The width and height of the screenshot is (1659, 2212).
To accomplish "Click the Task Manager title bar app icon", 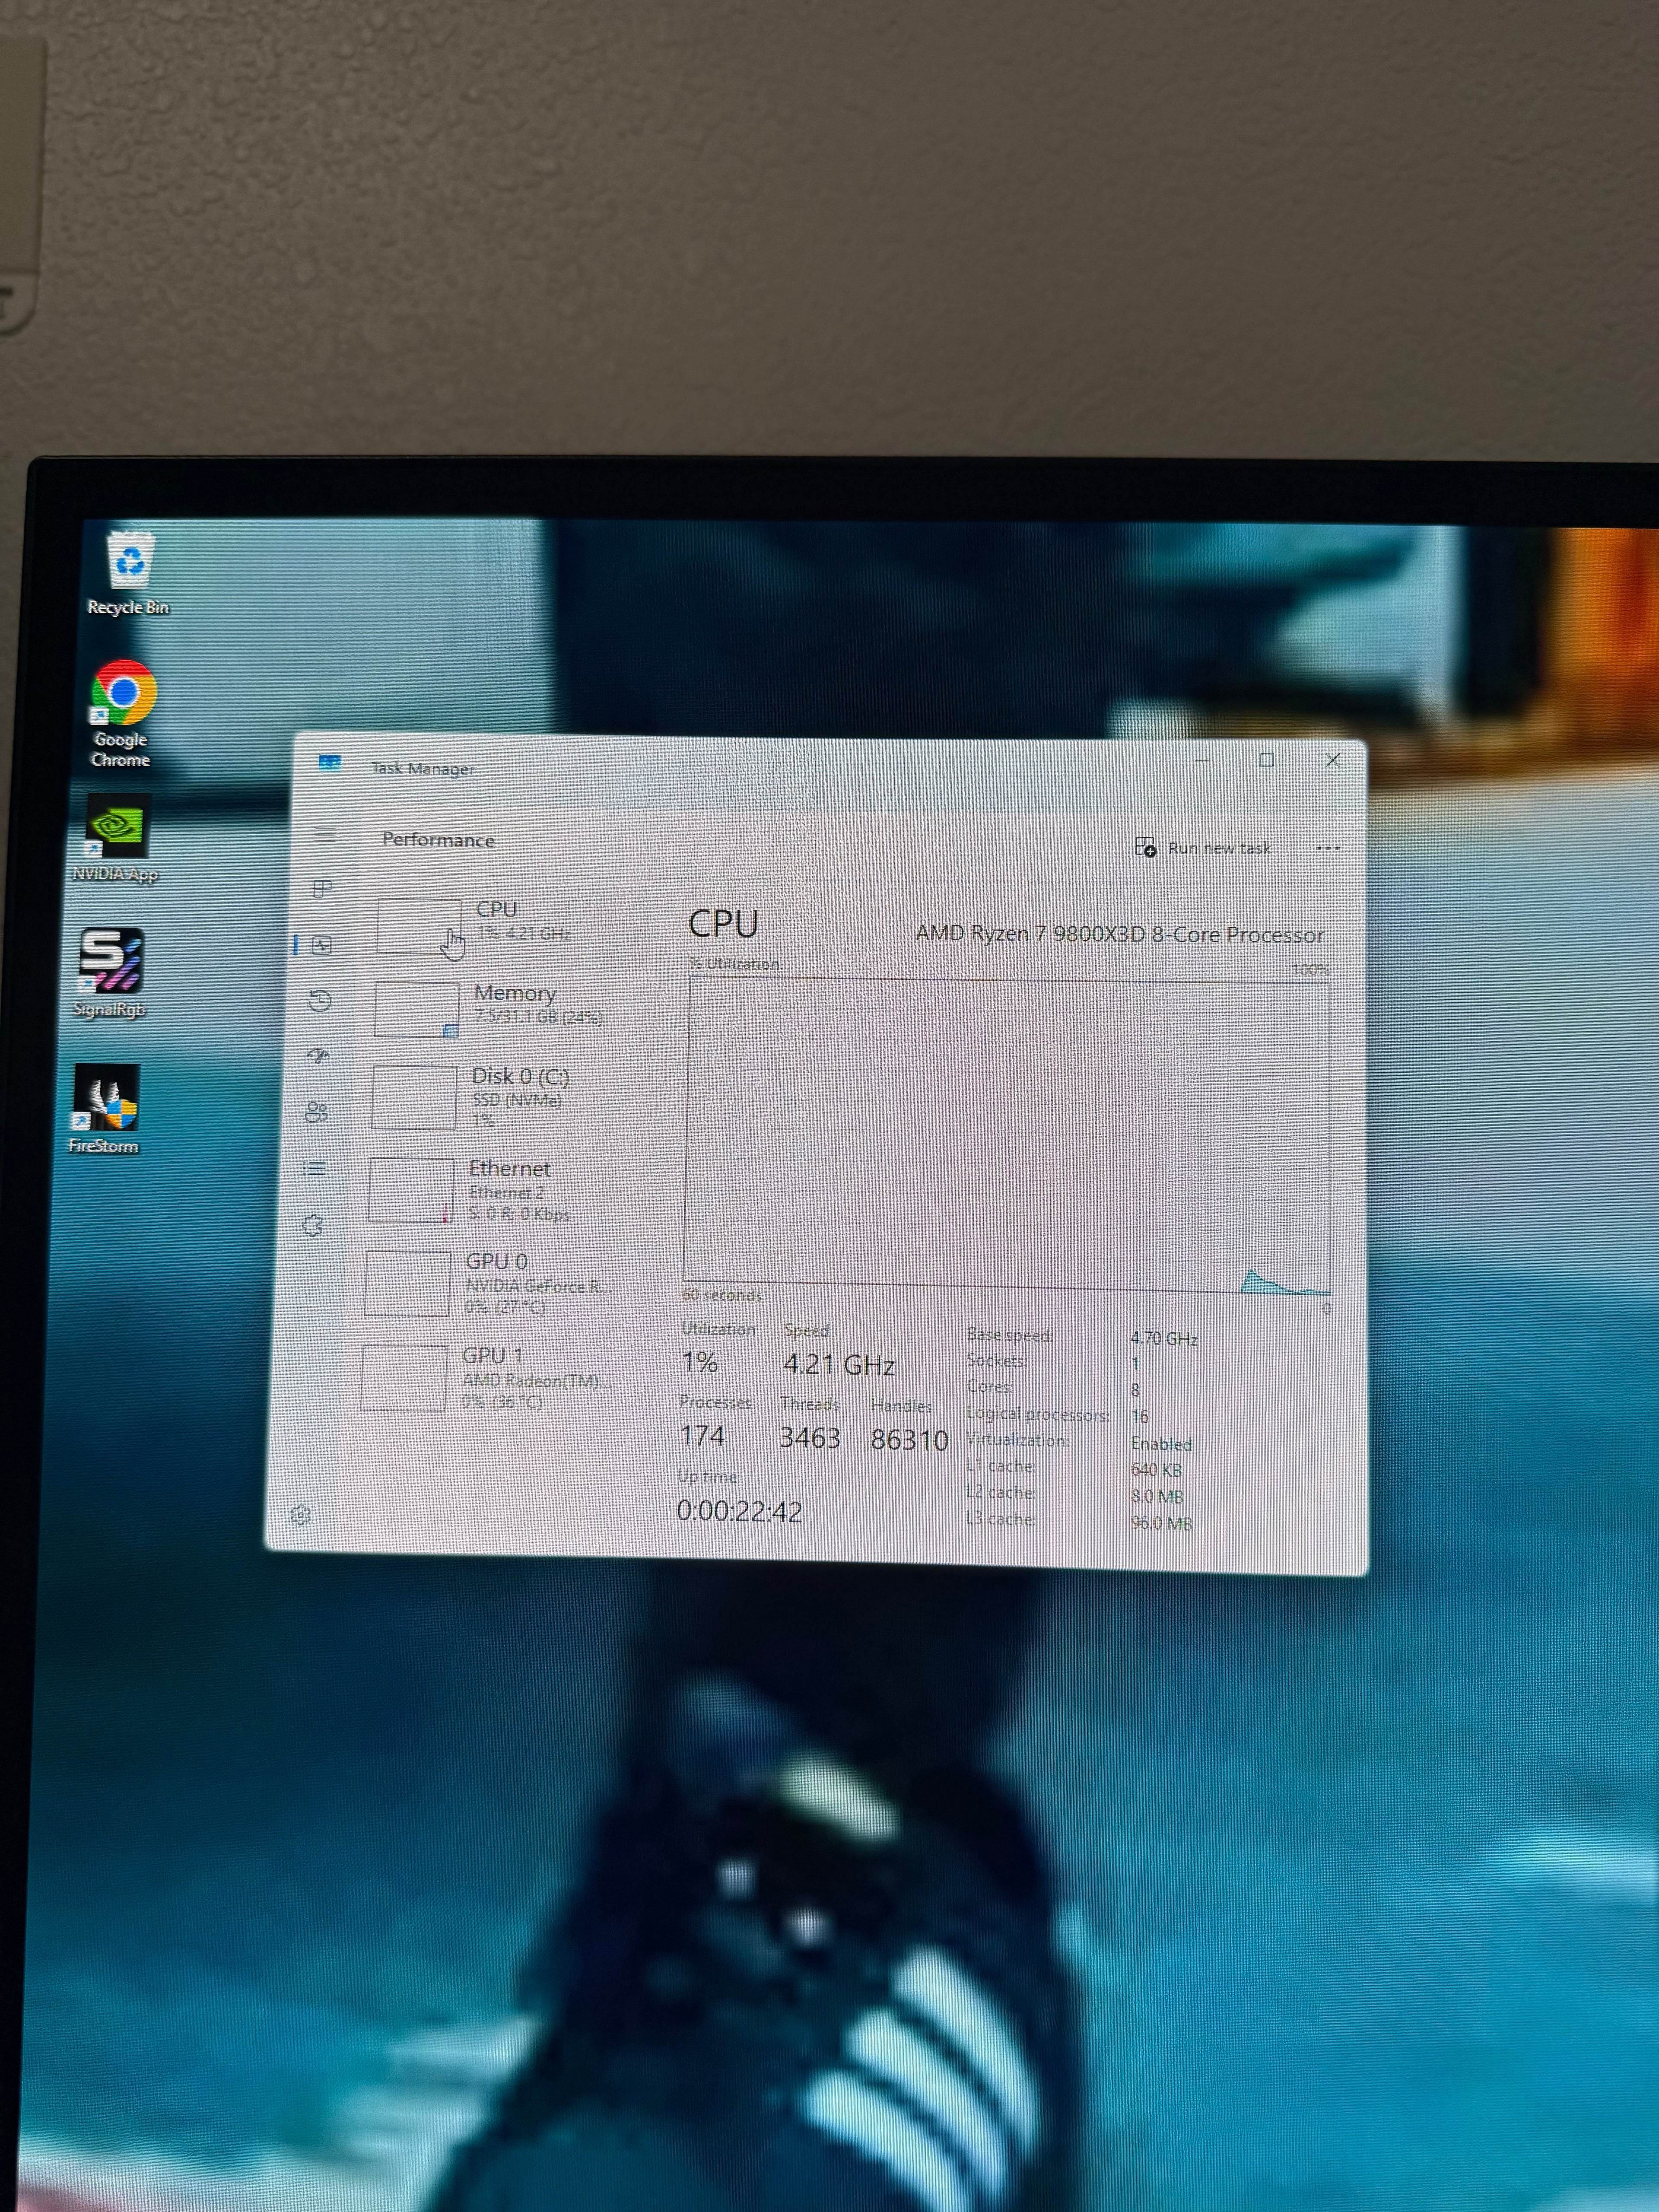I will (329, 764).
